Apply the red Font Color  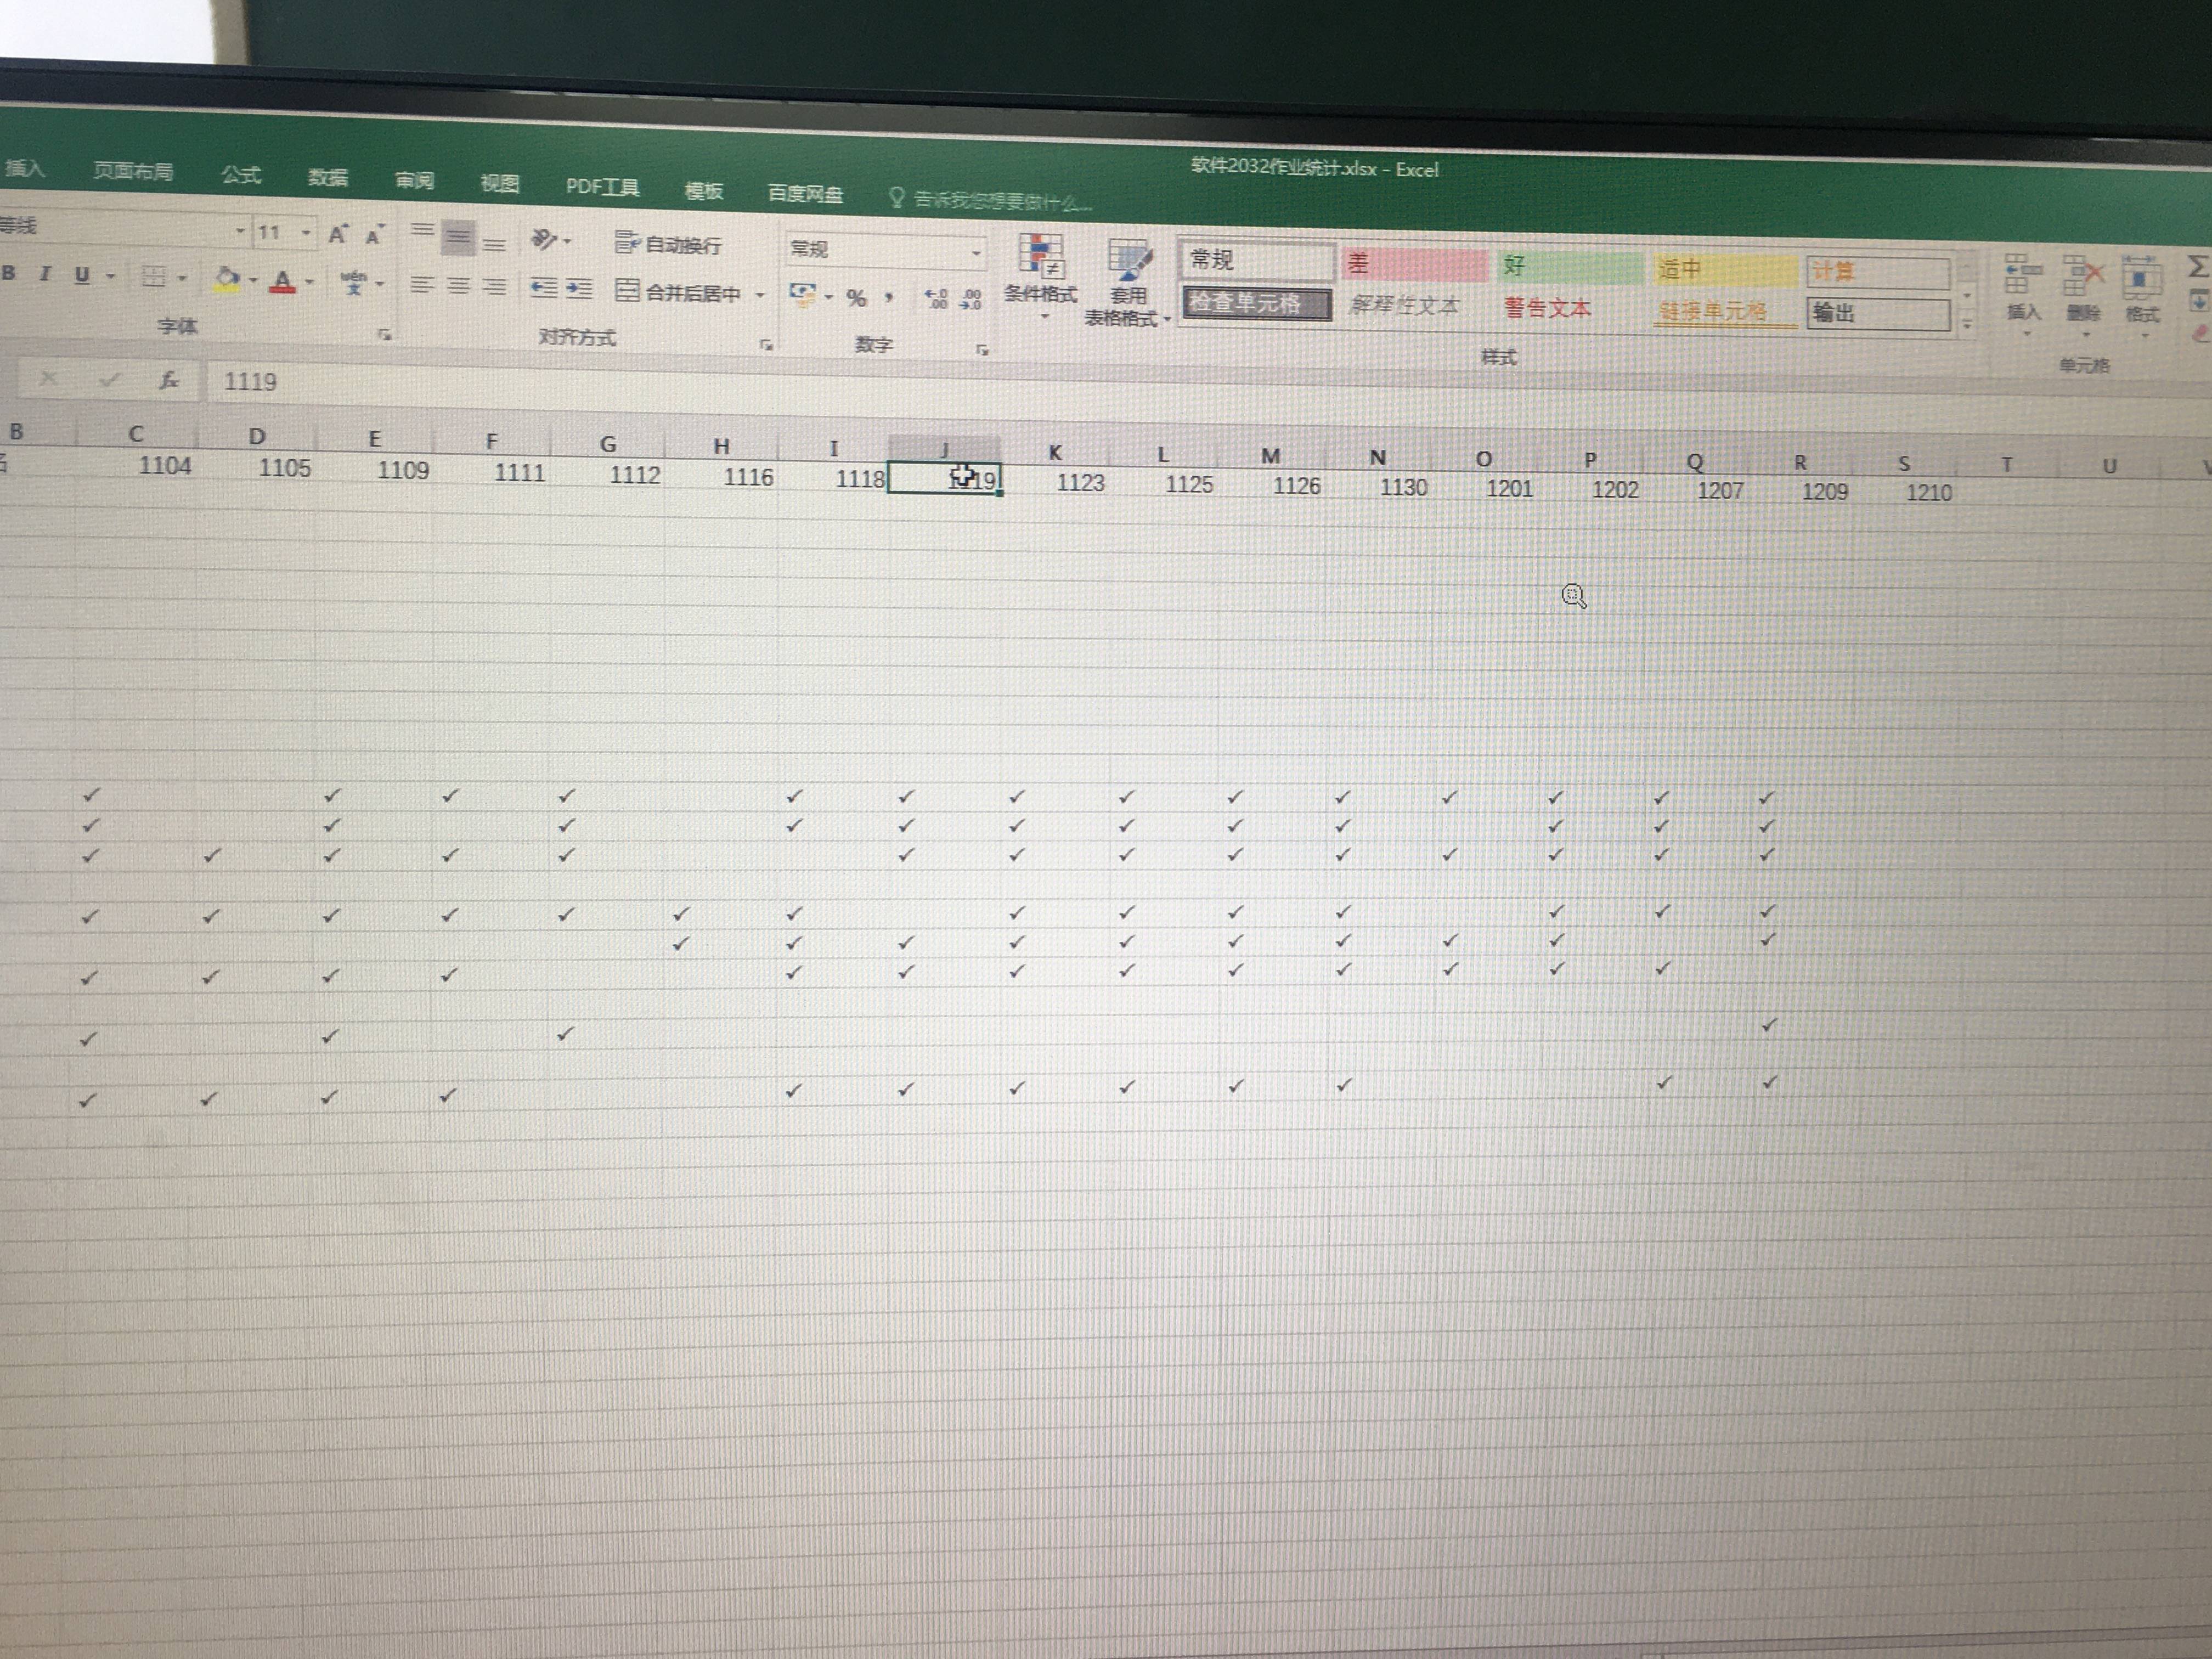(x=284, y=281)
